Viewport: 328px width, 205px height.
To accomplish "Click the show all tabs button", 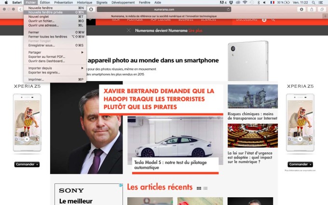I will [322, 9].
